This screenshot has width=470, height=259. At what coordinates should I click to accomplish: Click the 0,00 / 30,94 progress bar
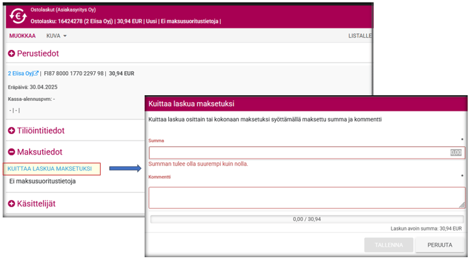click(306, 219)
